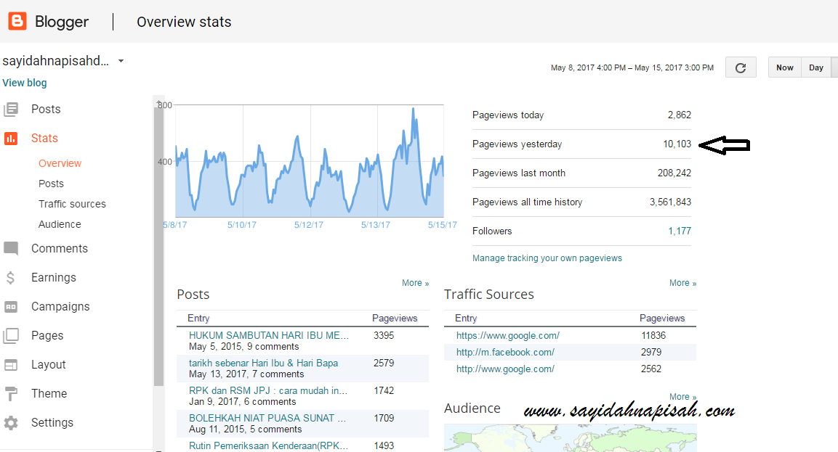Click Pageviews last month value 208,242
The height and width of the screenshot is (452, 838).
pyautogui.click(x=674, y=173)
